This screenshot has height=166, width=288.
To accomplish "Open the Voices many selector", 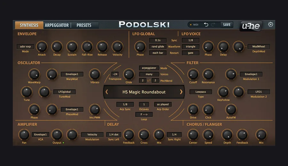I will coord(149,74).
